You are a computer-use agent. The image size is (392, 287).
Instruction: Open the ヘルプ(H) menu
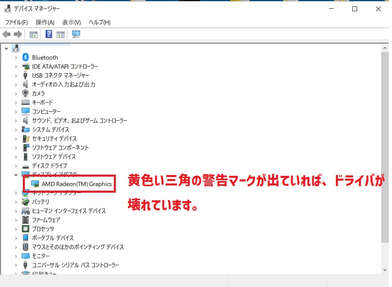click(99, 22)
